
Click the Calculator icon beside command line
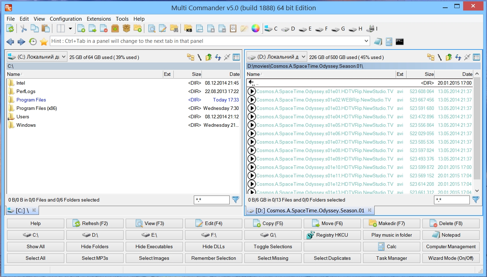[389, 42]
